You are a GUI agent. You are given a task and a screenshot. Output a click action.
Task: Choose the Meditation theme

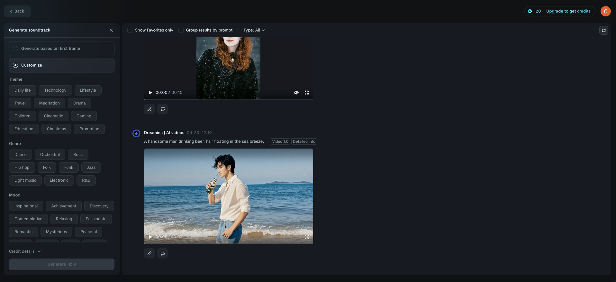click(x=50, y=103)
